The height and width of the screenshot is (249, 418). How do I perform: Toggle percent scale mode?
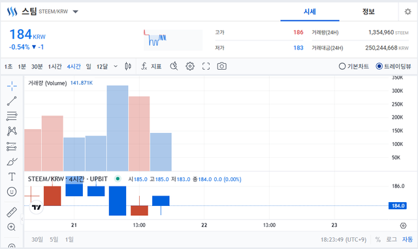point(378,240)
